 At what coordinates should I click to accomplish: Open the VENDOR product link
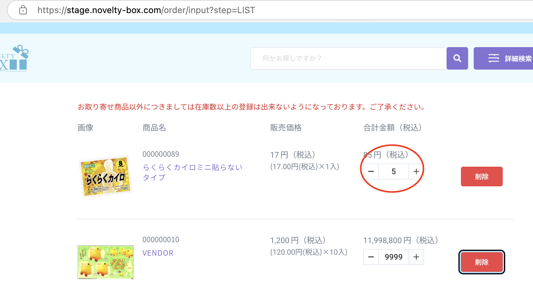pos(158,253)
